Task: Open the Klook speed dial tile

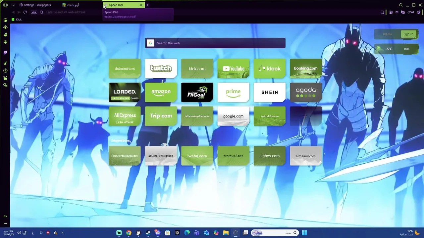Action: tap(270, 69)
